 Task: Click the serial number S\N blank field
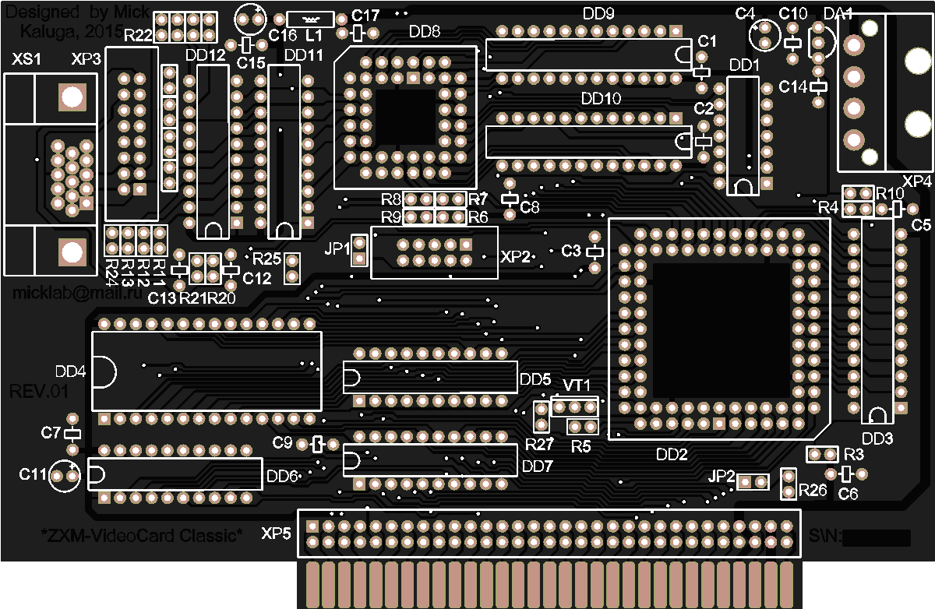(876, 537)
